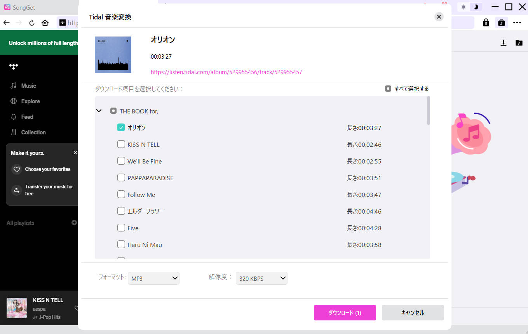Check the Follow Me track checkbox
Viewport: 528px width, 334px height.
click(121, 194)
